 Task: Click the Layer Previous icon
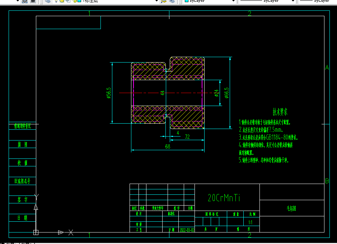172,1
